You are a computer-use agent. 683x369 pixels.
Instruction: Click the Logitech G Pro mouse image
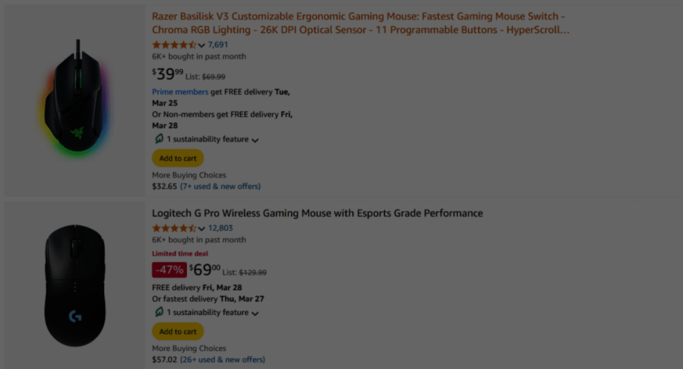[75, 285]
